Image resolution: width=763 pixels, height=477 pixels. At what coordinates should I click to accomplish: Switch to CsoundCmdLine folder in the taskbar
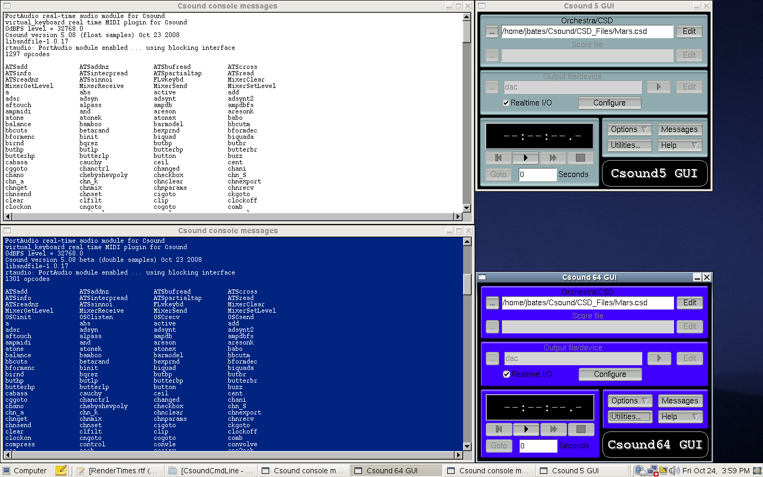tap(211, 470)
